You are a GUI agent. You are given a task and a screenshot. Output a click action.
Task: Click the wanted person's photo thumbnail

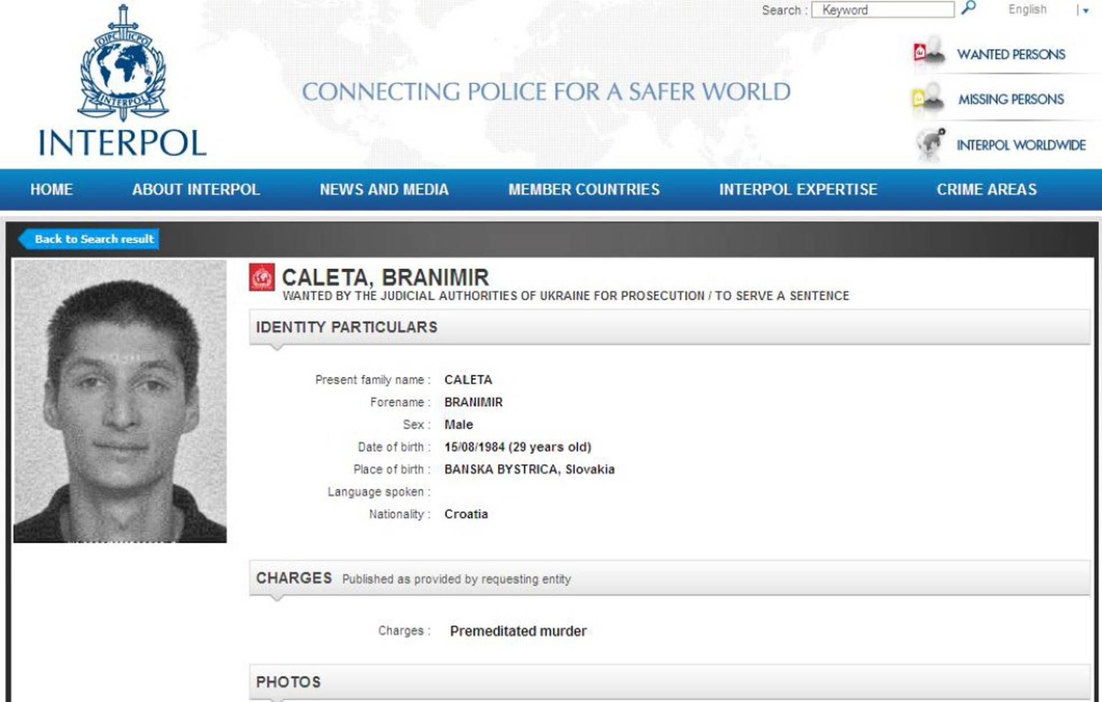pyautogui.click(x=120, y=401)
